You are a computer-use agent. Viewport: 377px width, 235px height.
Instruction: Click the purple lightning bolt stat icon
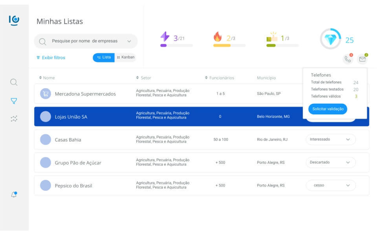pos(165,37)
